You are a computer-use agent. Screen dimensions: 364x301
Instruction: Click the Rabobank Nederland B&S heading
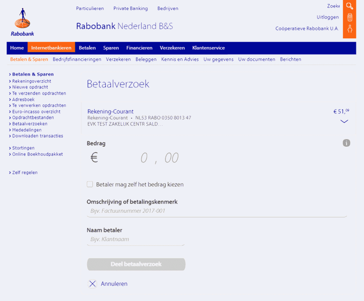pos(125,26)
